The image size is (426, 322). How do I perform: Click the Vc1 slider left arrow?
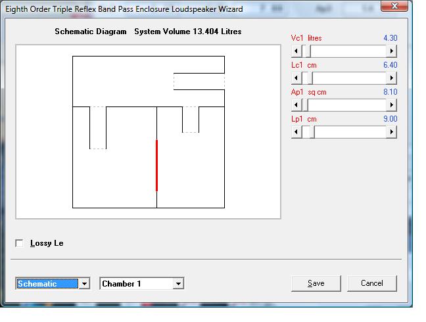296,51
